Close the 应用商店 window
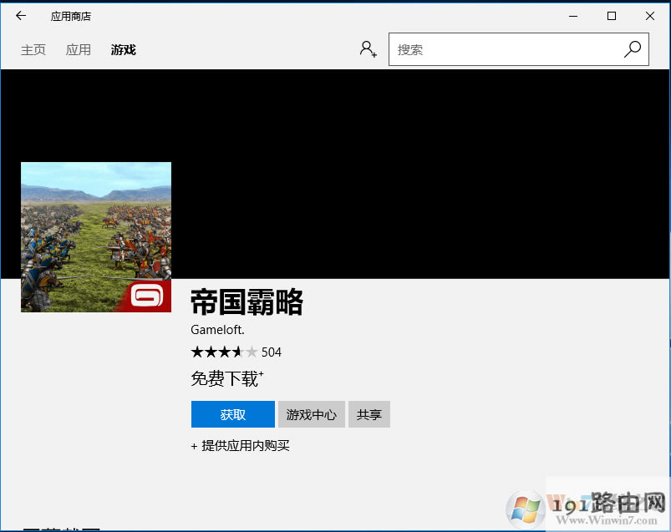This screenshot has width=671, height=532. pyautogui.click(x=650, y=16)
